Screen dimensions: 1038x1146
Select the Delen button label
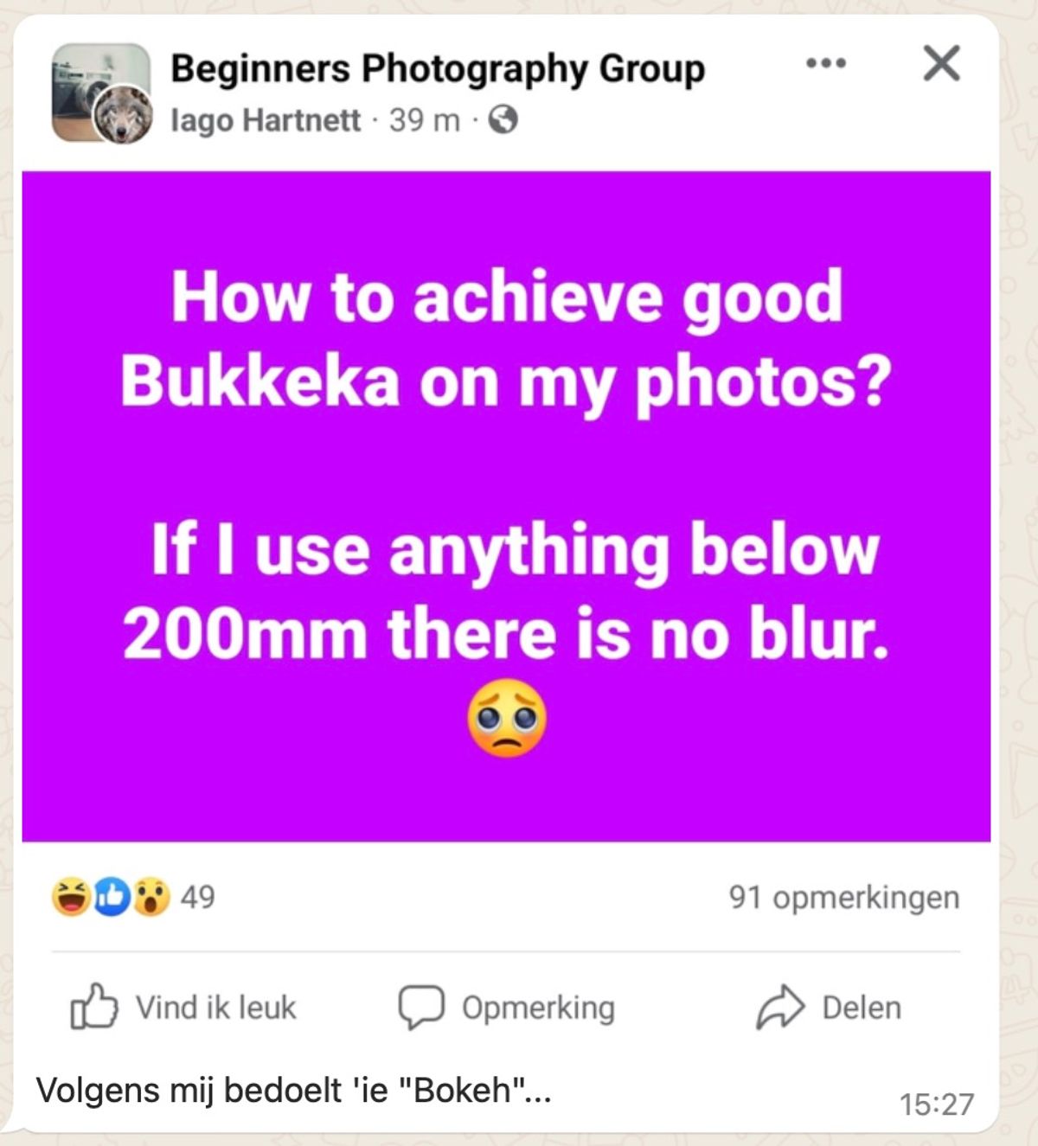862,1008
